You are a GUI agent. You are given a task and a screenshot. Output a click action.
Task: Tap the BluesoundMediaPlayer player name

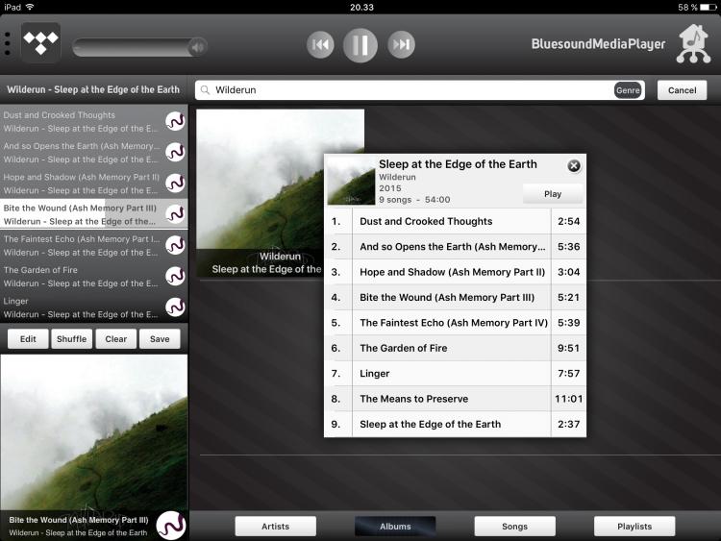pyautogui.click(x=598, y=44)
